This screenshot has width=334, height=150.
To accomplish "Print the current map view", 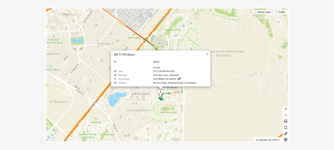I will 286,121.
